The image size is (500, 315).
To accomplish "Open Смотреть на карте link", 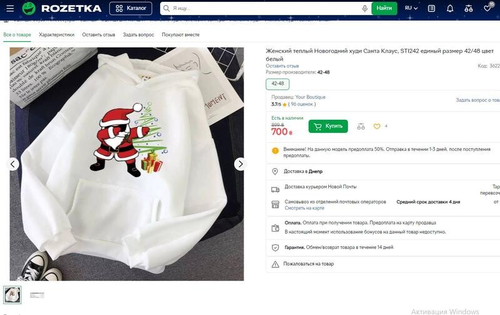I will 304,208.
